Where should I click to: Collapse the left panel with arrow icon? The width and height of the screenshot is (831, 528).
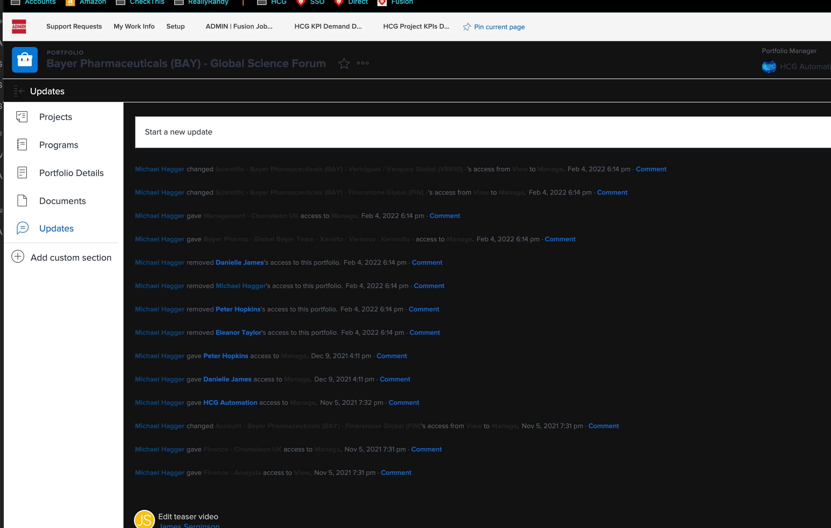(x=19, y=91)
